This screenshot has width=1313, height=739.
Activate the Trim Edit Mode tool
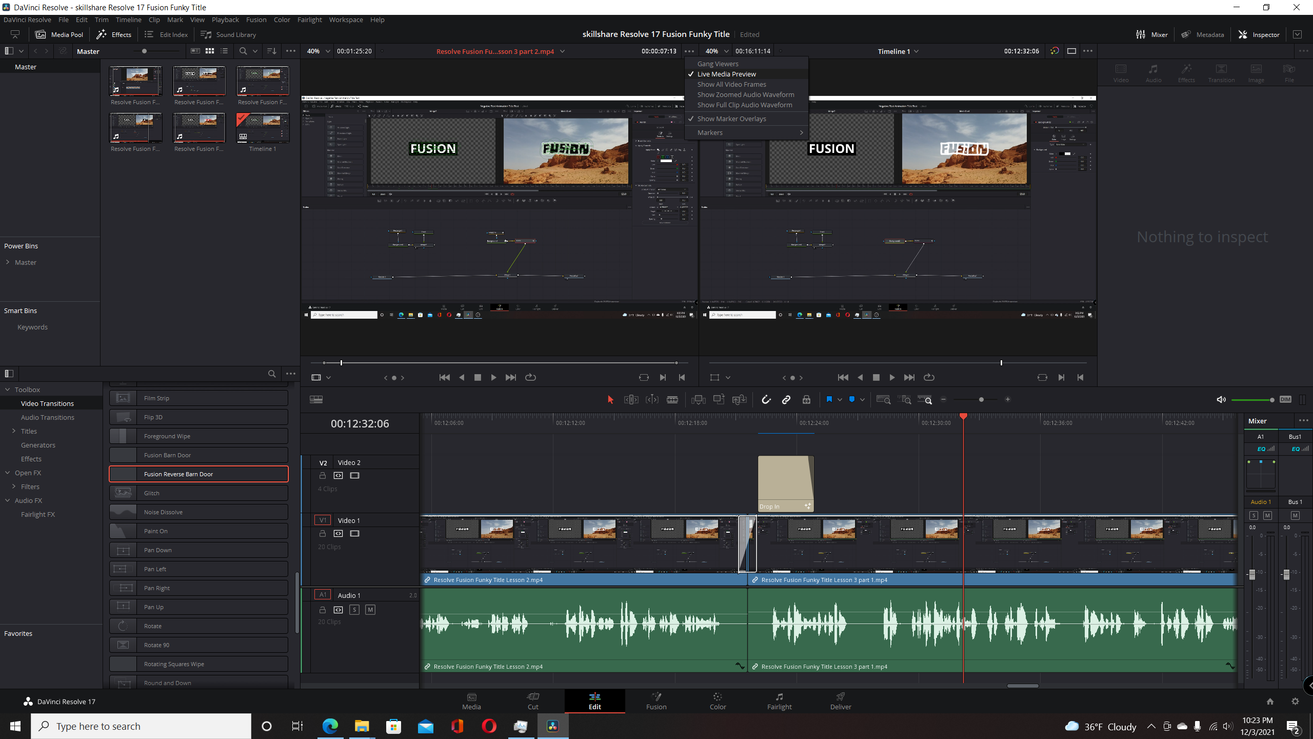point(631,400)
